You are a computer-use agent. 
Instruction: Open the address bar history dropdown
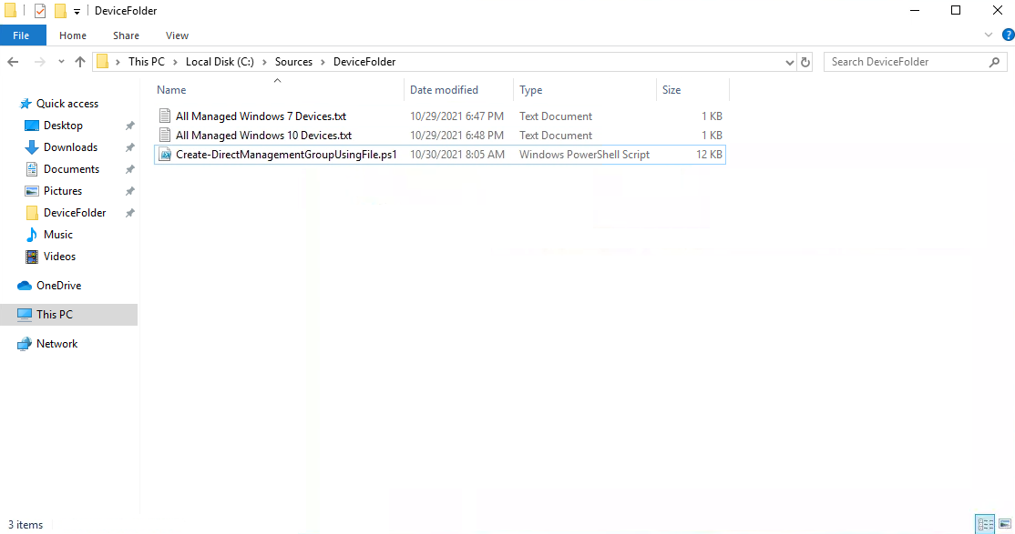[x=790, y=62]
